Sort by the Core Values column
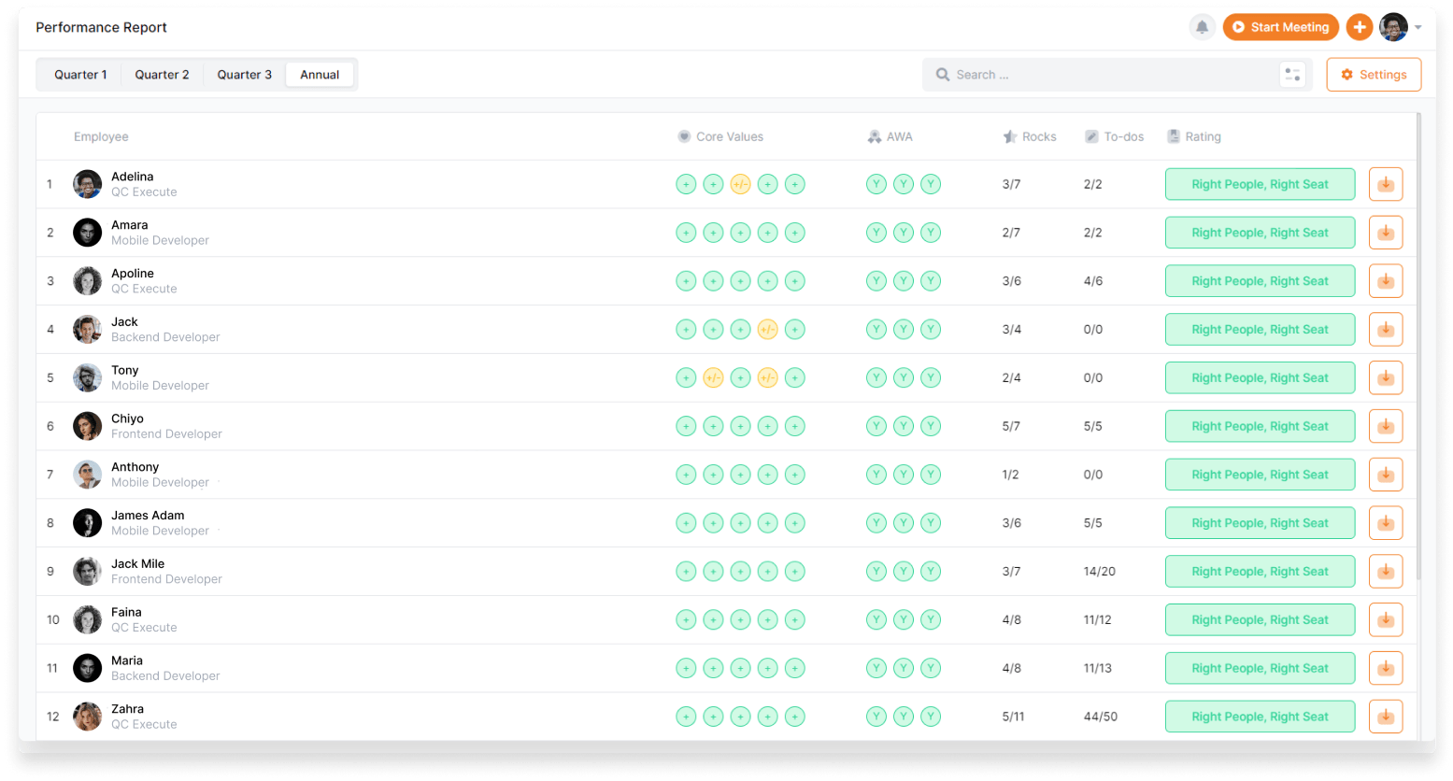Viewport: 1453px width, 781px height. (720, 136)
